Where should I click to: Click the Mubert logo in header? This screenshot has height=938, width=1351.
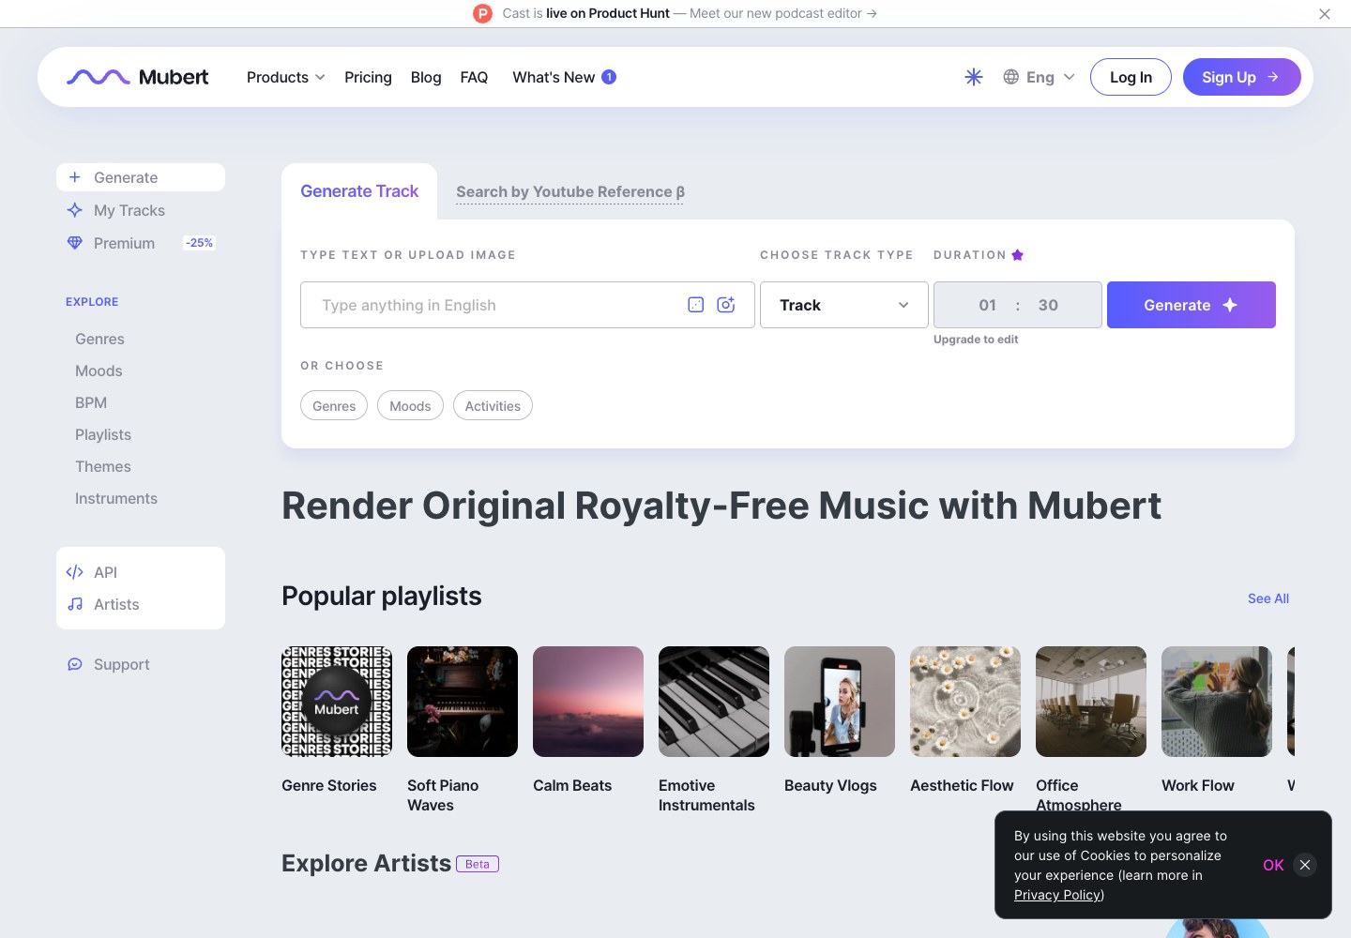pyautogui.click(x=137, y=77)
